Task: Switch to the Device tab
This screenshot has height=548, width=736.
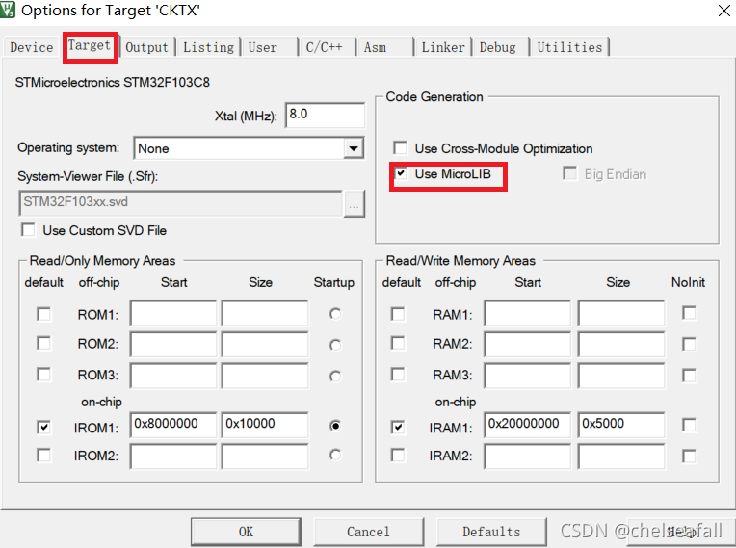Action: tap(32, 47)
